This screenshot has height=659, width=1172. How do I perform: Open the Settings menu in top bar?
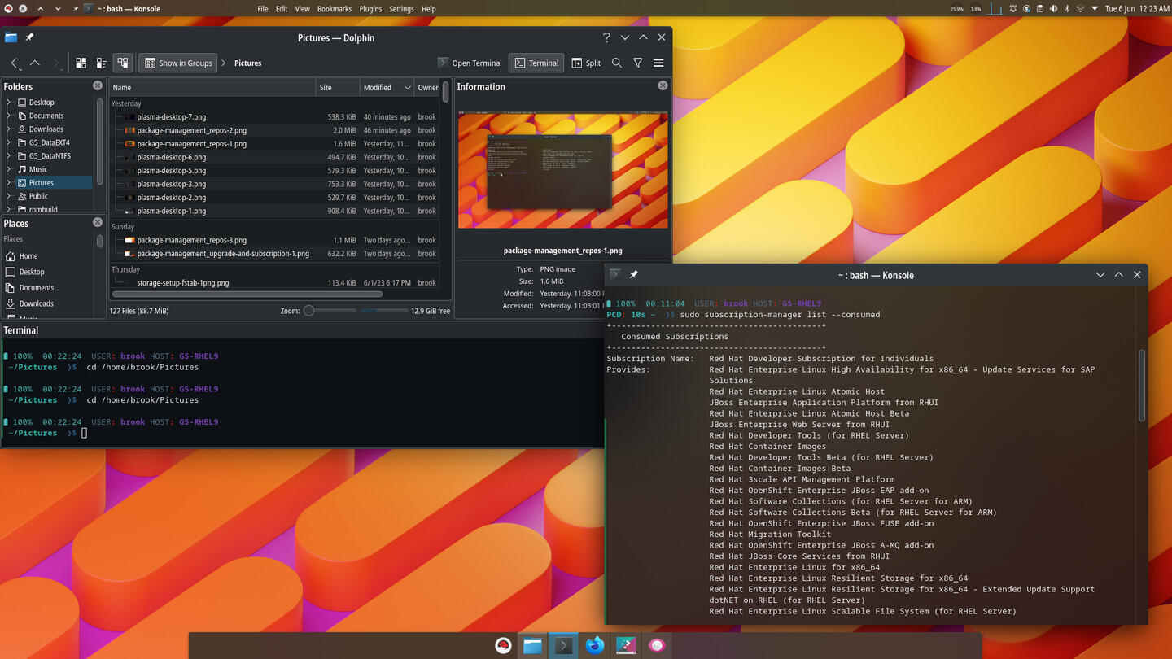coord(401,9)
